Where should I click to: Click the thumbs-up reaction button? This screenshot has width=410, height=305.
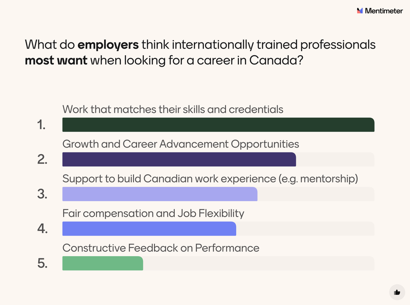point(397,292)
